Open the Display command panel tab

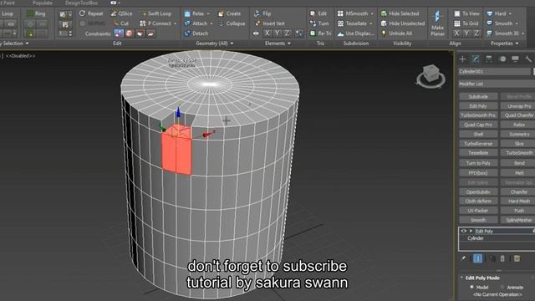tap(515, 59)
